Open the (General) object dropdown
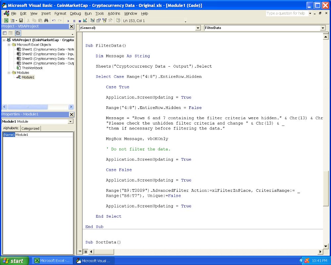 (198, 28)
